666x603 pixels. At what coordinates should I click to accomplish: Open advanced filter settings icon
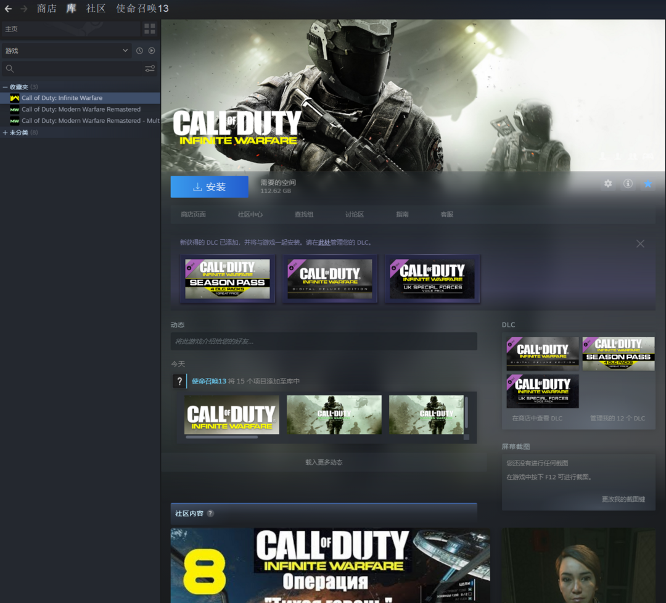pos(150,68)
